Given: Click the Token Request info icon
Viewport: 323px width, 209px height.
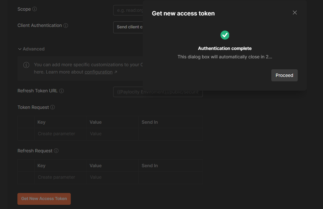Looking at the screenshot, I should [53, 107].
